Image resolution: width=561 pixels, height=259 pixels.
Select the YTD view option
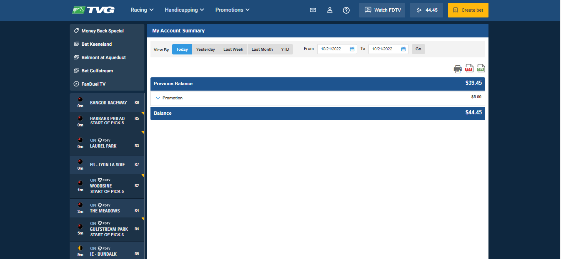[x=285, y=49]
